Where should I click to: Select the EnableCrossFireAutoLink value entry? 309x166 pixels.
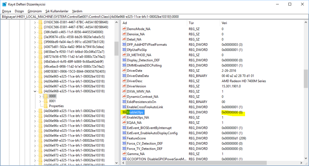click(145, 107)
